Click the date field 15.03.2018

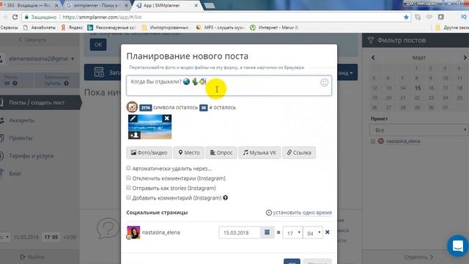pos(240,232)
